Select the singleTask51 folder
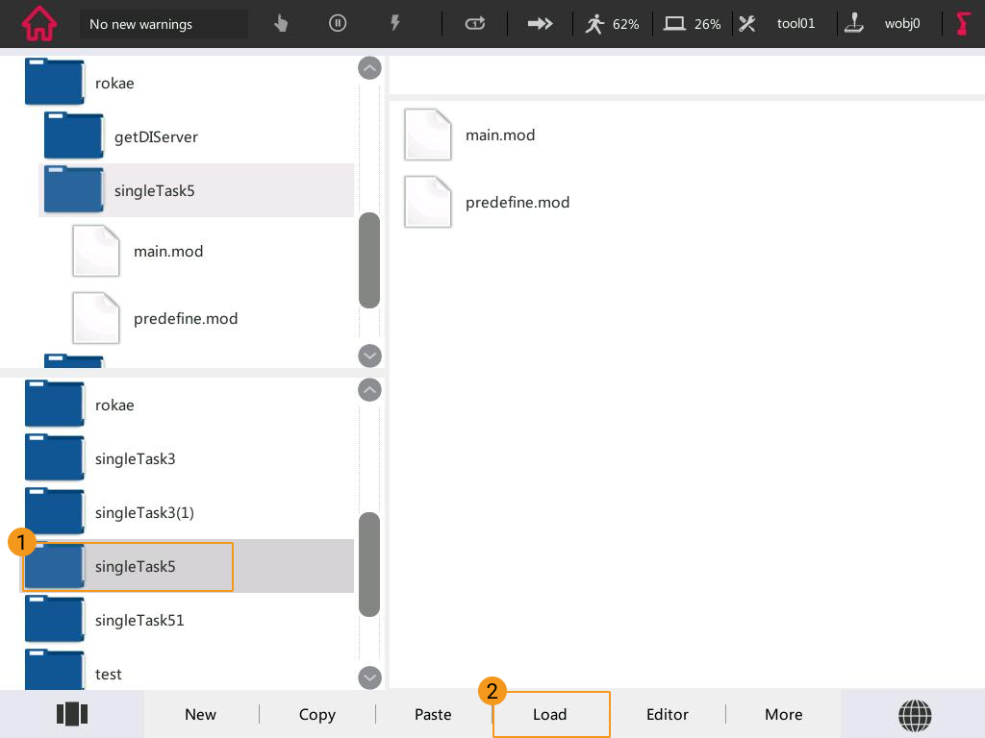 [x=139, y=620]
